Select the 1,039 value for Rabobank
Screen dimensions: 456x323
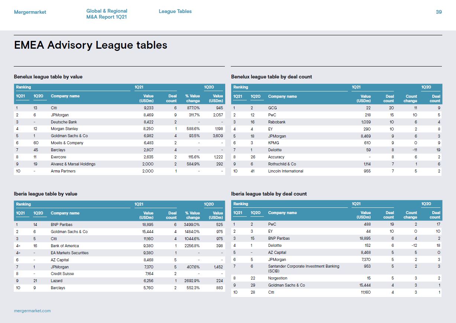click(x=366, y=122)
